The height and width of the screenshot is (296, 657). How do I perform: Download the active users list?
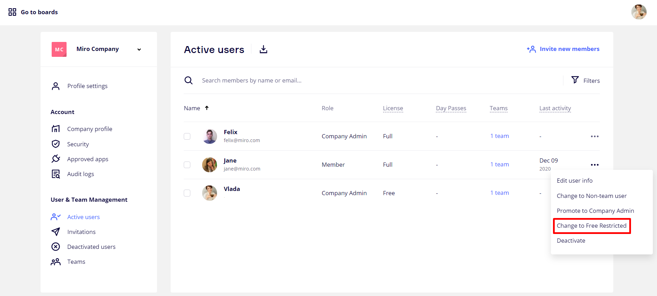pos(263,50)
